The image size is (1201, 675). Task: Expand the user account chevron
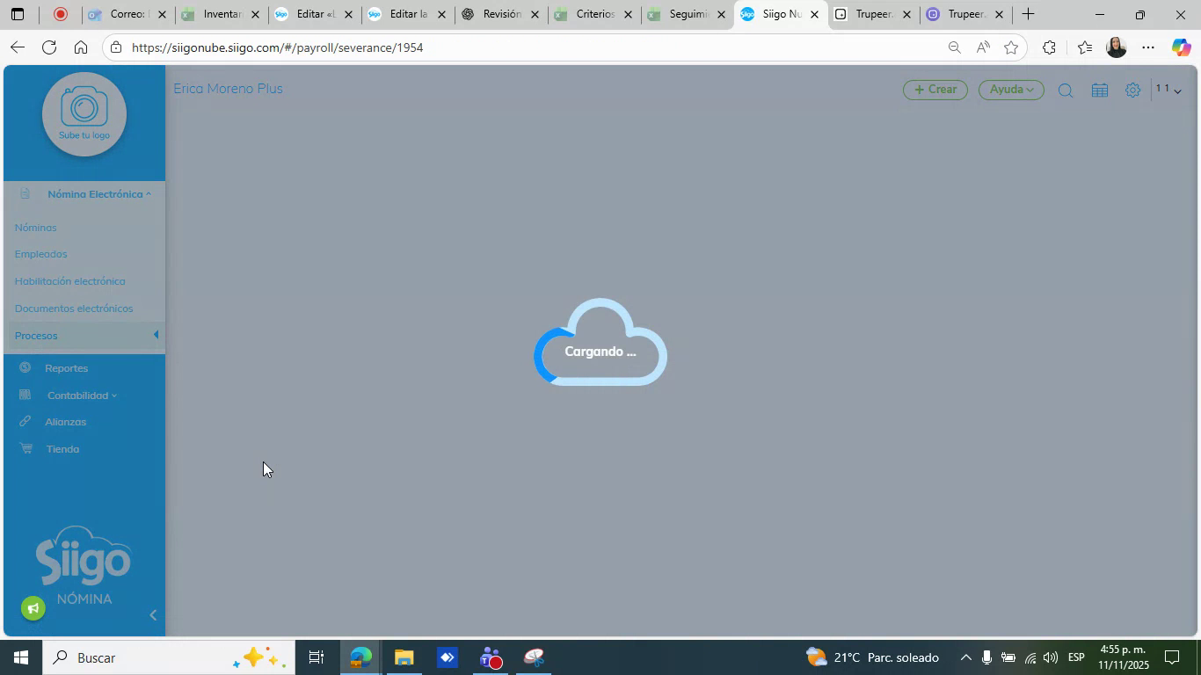pyautogui.click(x=1177, y=91)
